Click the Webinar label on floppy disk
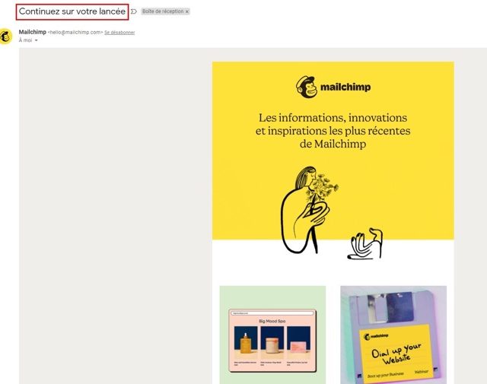 (421, 372)
